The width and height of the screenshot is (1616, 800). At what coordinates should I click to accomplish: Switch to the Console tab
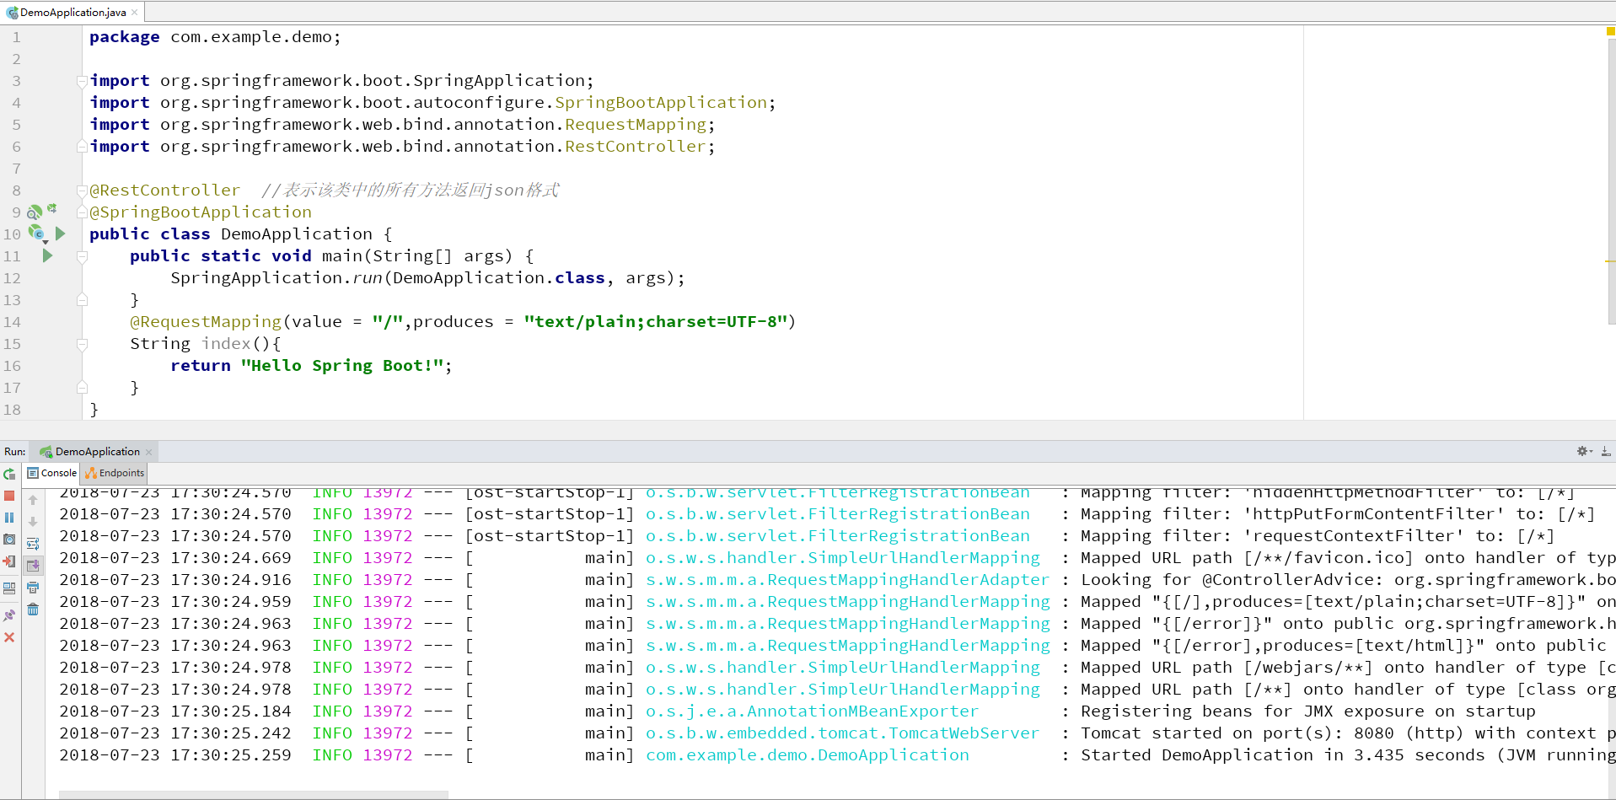pyautogui.click(x=51, y=473)
